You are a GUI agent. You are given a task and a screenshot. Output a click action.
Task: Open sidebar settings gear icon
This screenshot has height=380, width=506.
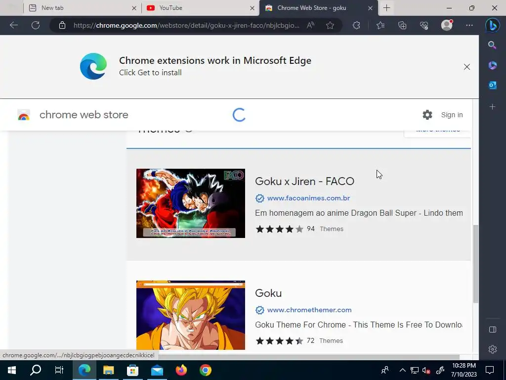(493, 349)
